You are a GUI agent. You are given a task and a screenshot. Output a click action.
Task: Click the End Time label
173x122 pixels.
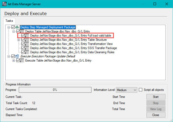click(x=119, y=103)
